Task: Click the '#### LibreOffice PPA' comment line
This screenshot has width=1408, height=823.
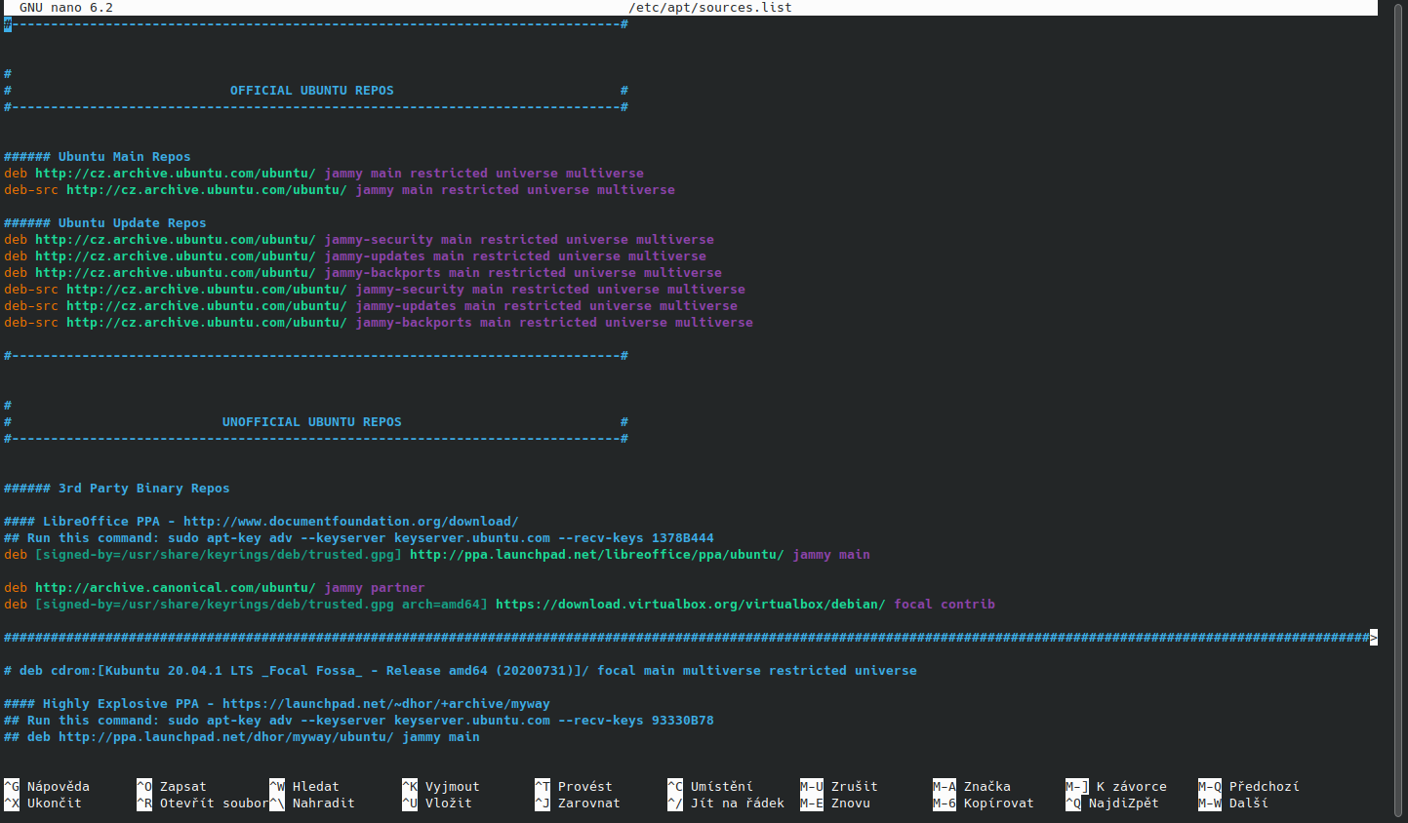Action: click(261, 522)
